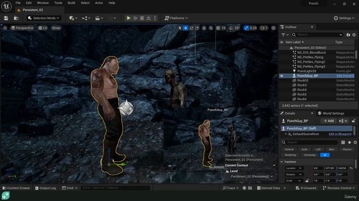Image resolution: width=359 pixels, height=201 pixels.
Task: Open the Tools menu
Action: (58, 3)
